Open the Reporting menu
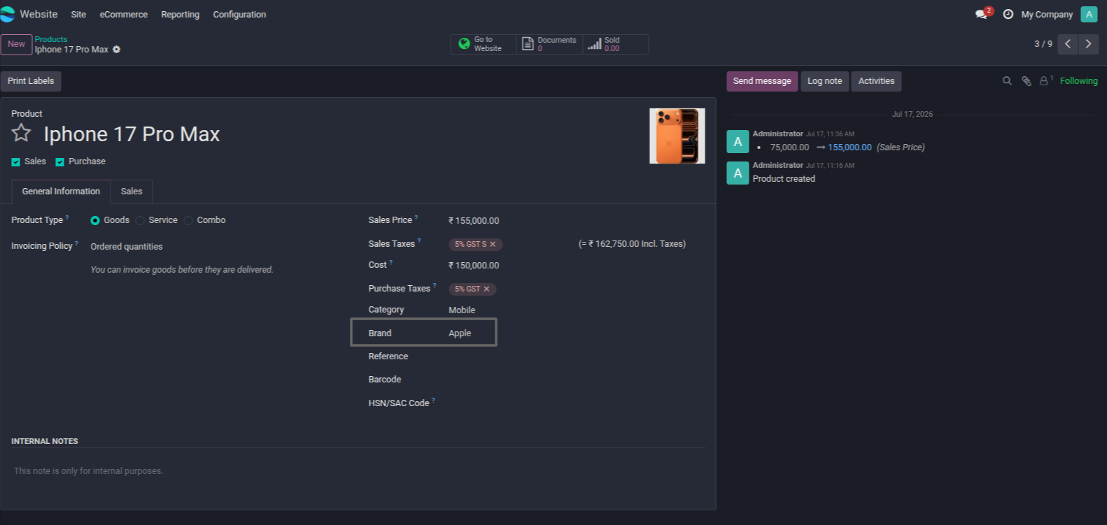This screenshot has height=525, width=1107. pyautogui.click(x=180, y=15)
